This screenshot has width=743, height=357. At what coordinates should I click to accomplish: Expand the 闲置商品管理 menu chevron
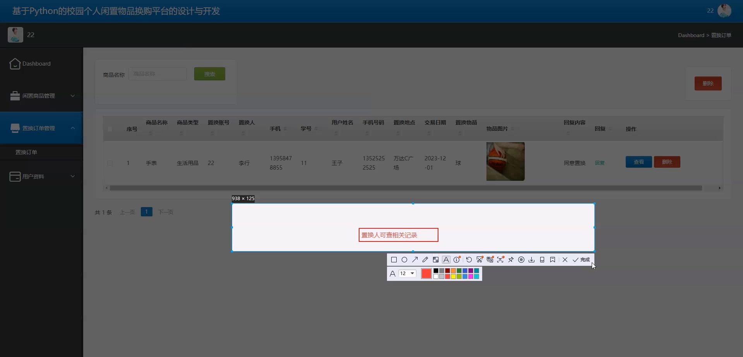72,96
